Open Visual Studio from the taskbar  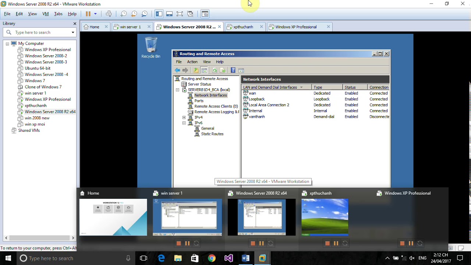click(229, 258)
